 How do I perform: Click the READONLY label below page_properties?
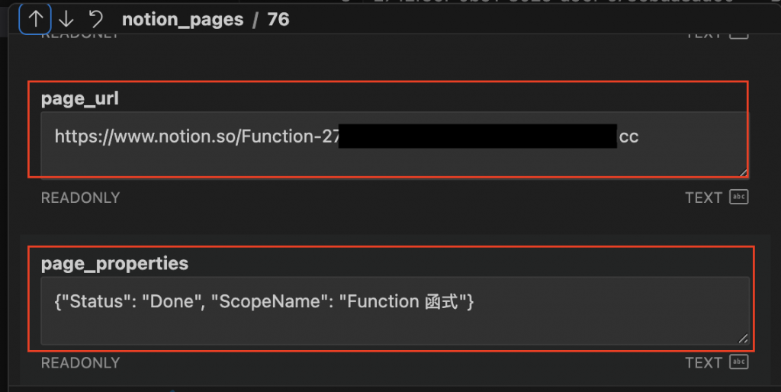80,362
